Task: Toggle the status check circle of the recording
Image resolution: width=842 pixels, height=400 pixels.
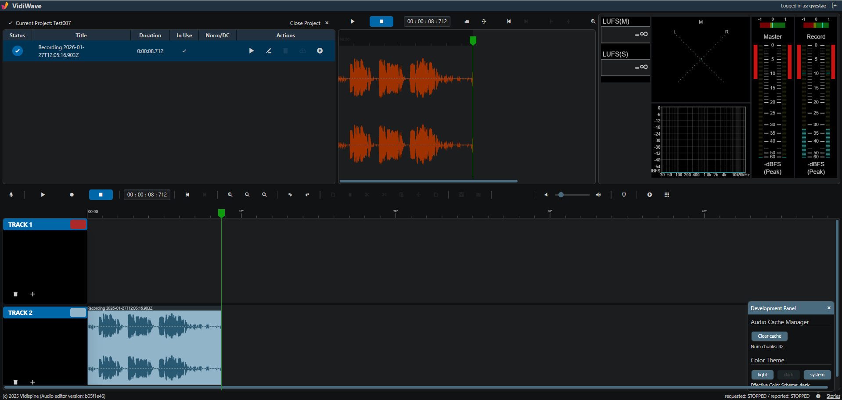Action: pos(18,51)
